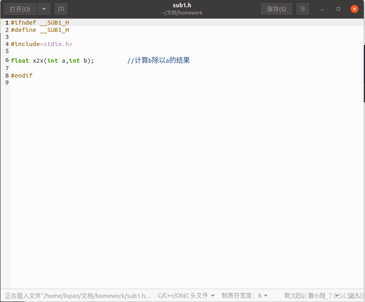
Task: Click the sub1.h title in the header bar
Action: [182, 5]
